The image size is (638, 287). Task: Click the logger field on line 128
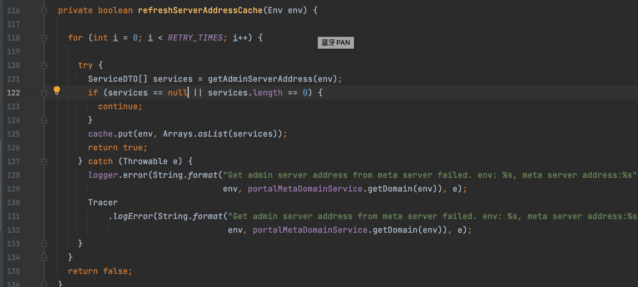[x=103, y=175]
